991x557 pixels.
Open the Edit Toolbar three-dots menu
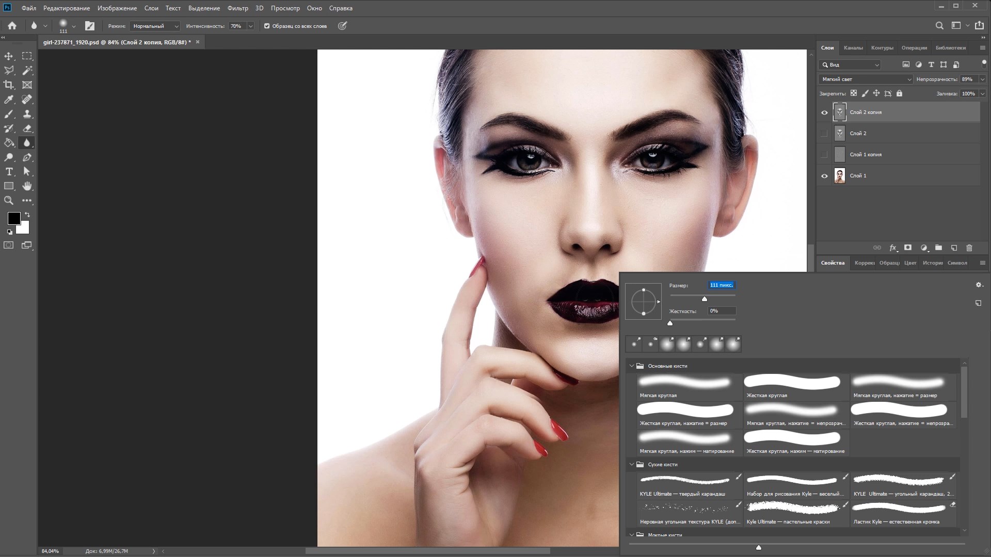[x=27, y=201]
